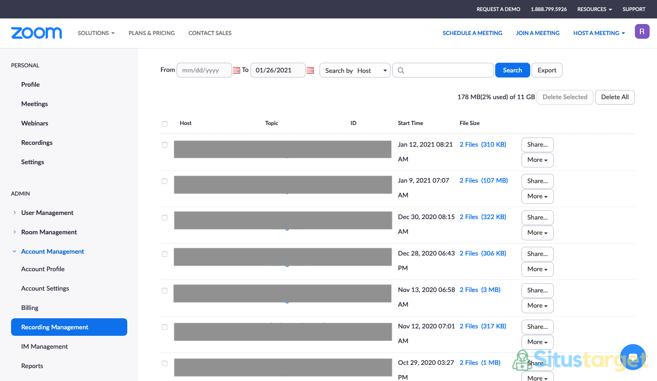Click the From date input field

click(x=204, y=70)
